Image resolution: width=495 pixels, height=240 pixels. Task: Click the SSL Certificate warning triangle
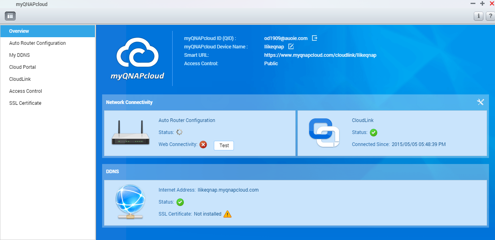click(227, 214)
